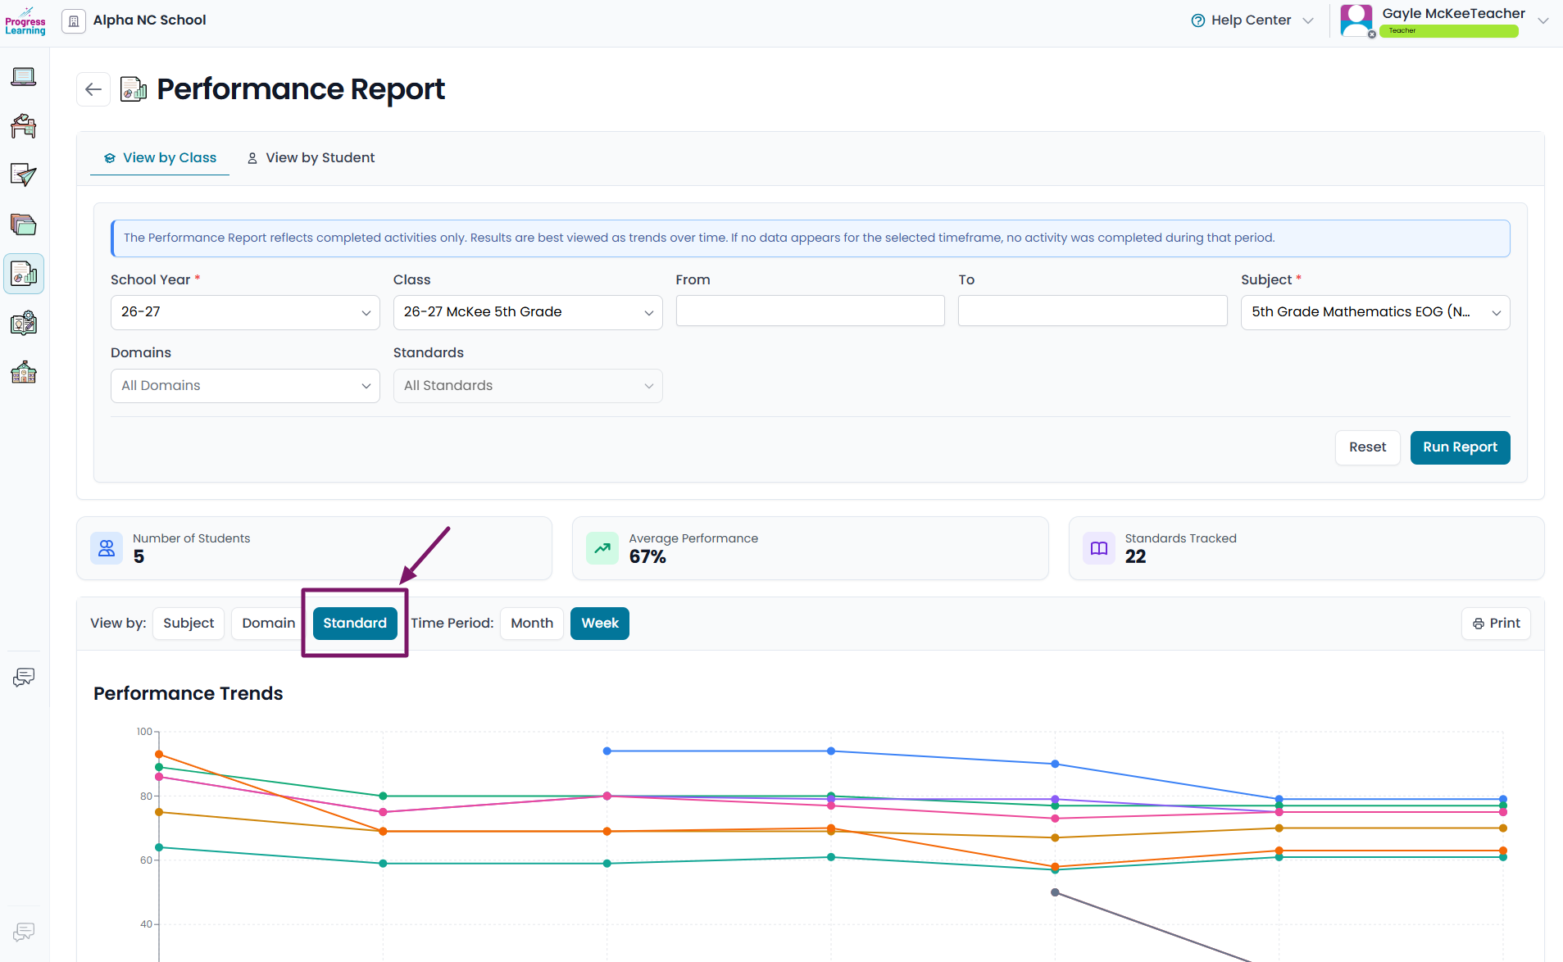Click the clipboard badge sidebar icon

point(24,323)
